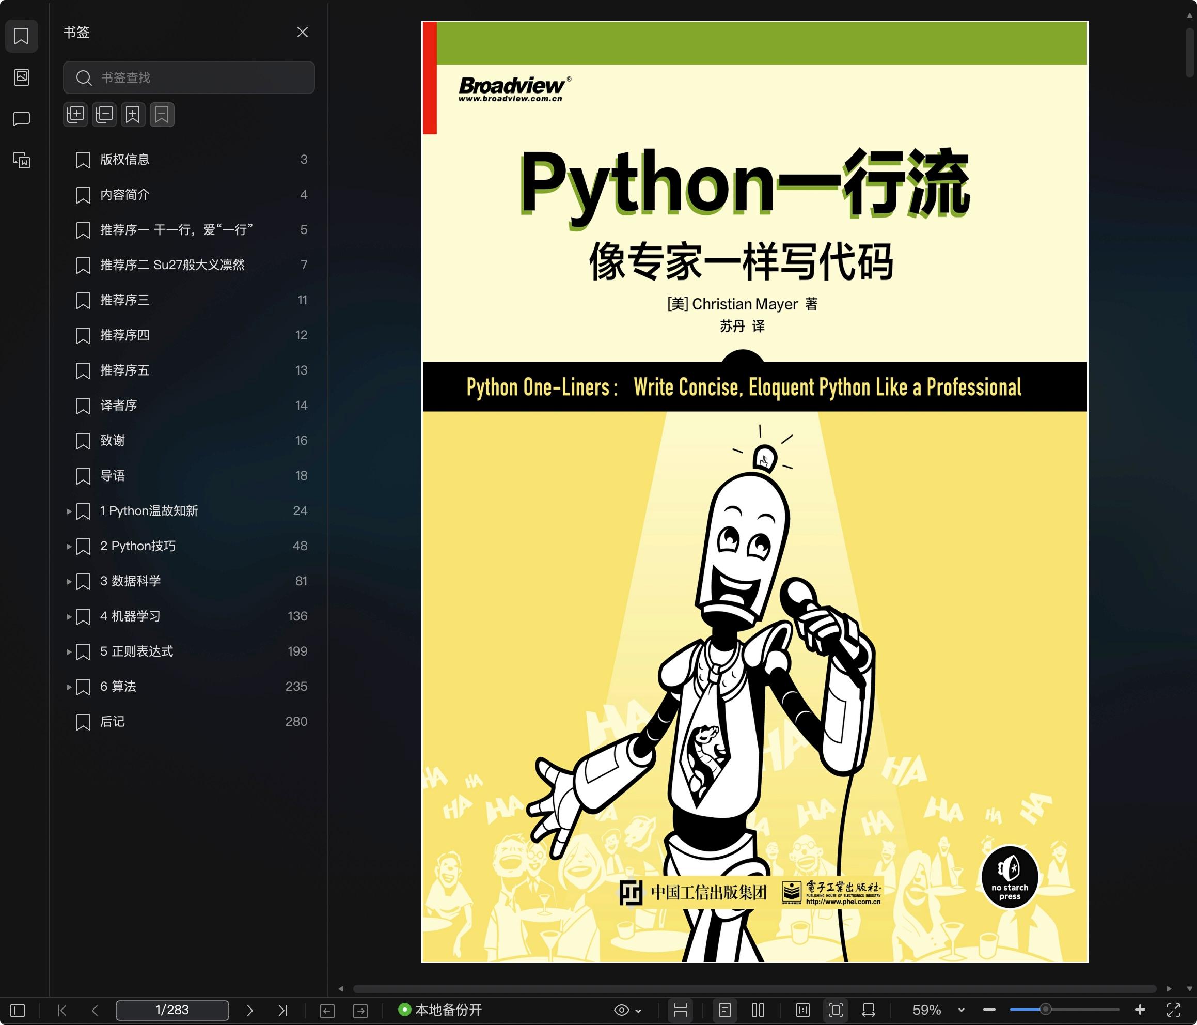Click the magnifier icon in bookmark search
This screenshot has height=1025, width=1197.
(84, 77)
